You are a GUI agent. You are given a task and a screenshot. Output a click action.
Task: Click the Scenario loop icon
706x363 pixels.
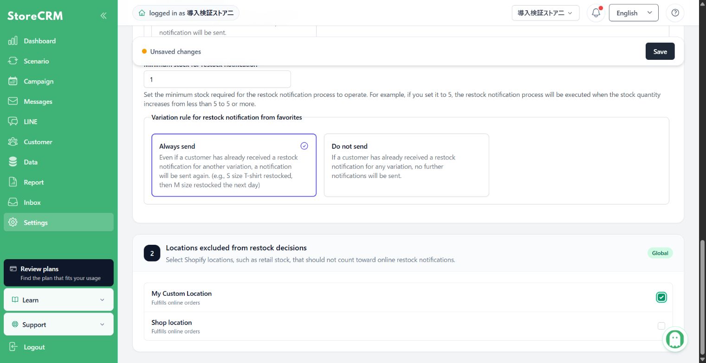[13, 61]
